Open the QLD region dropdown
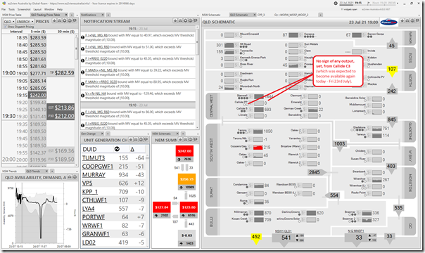425x253 pixels. point(9,21)
